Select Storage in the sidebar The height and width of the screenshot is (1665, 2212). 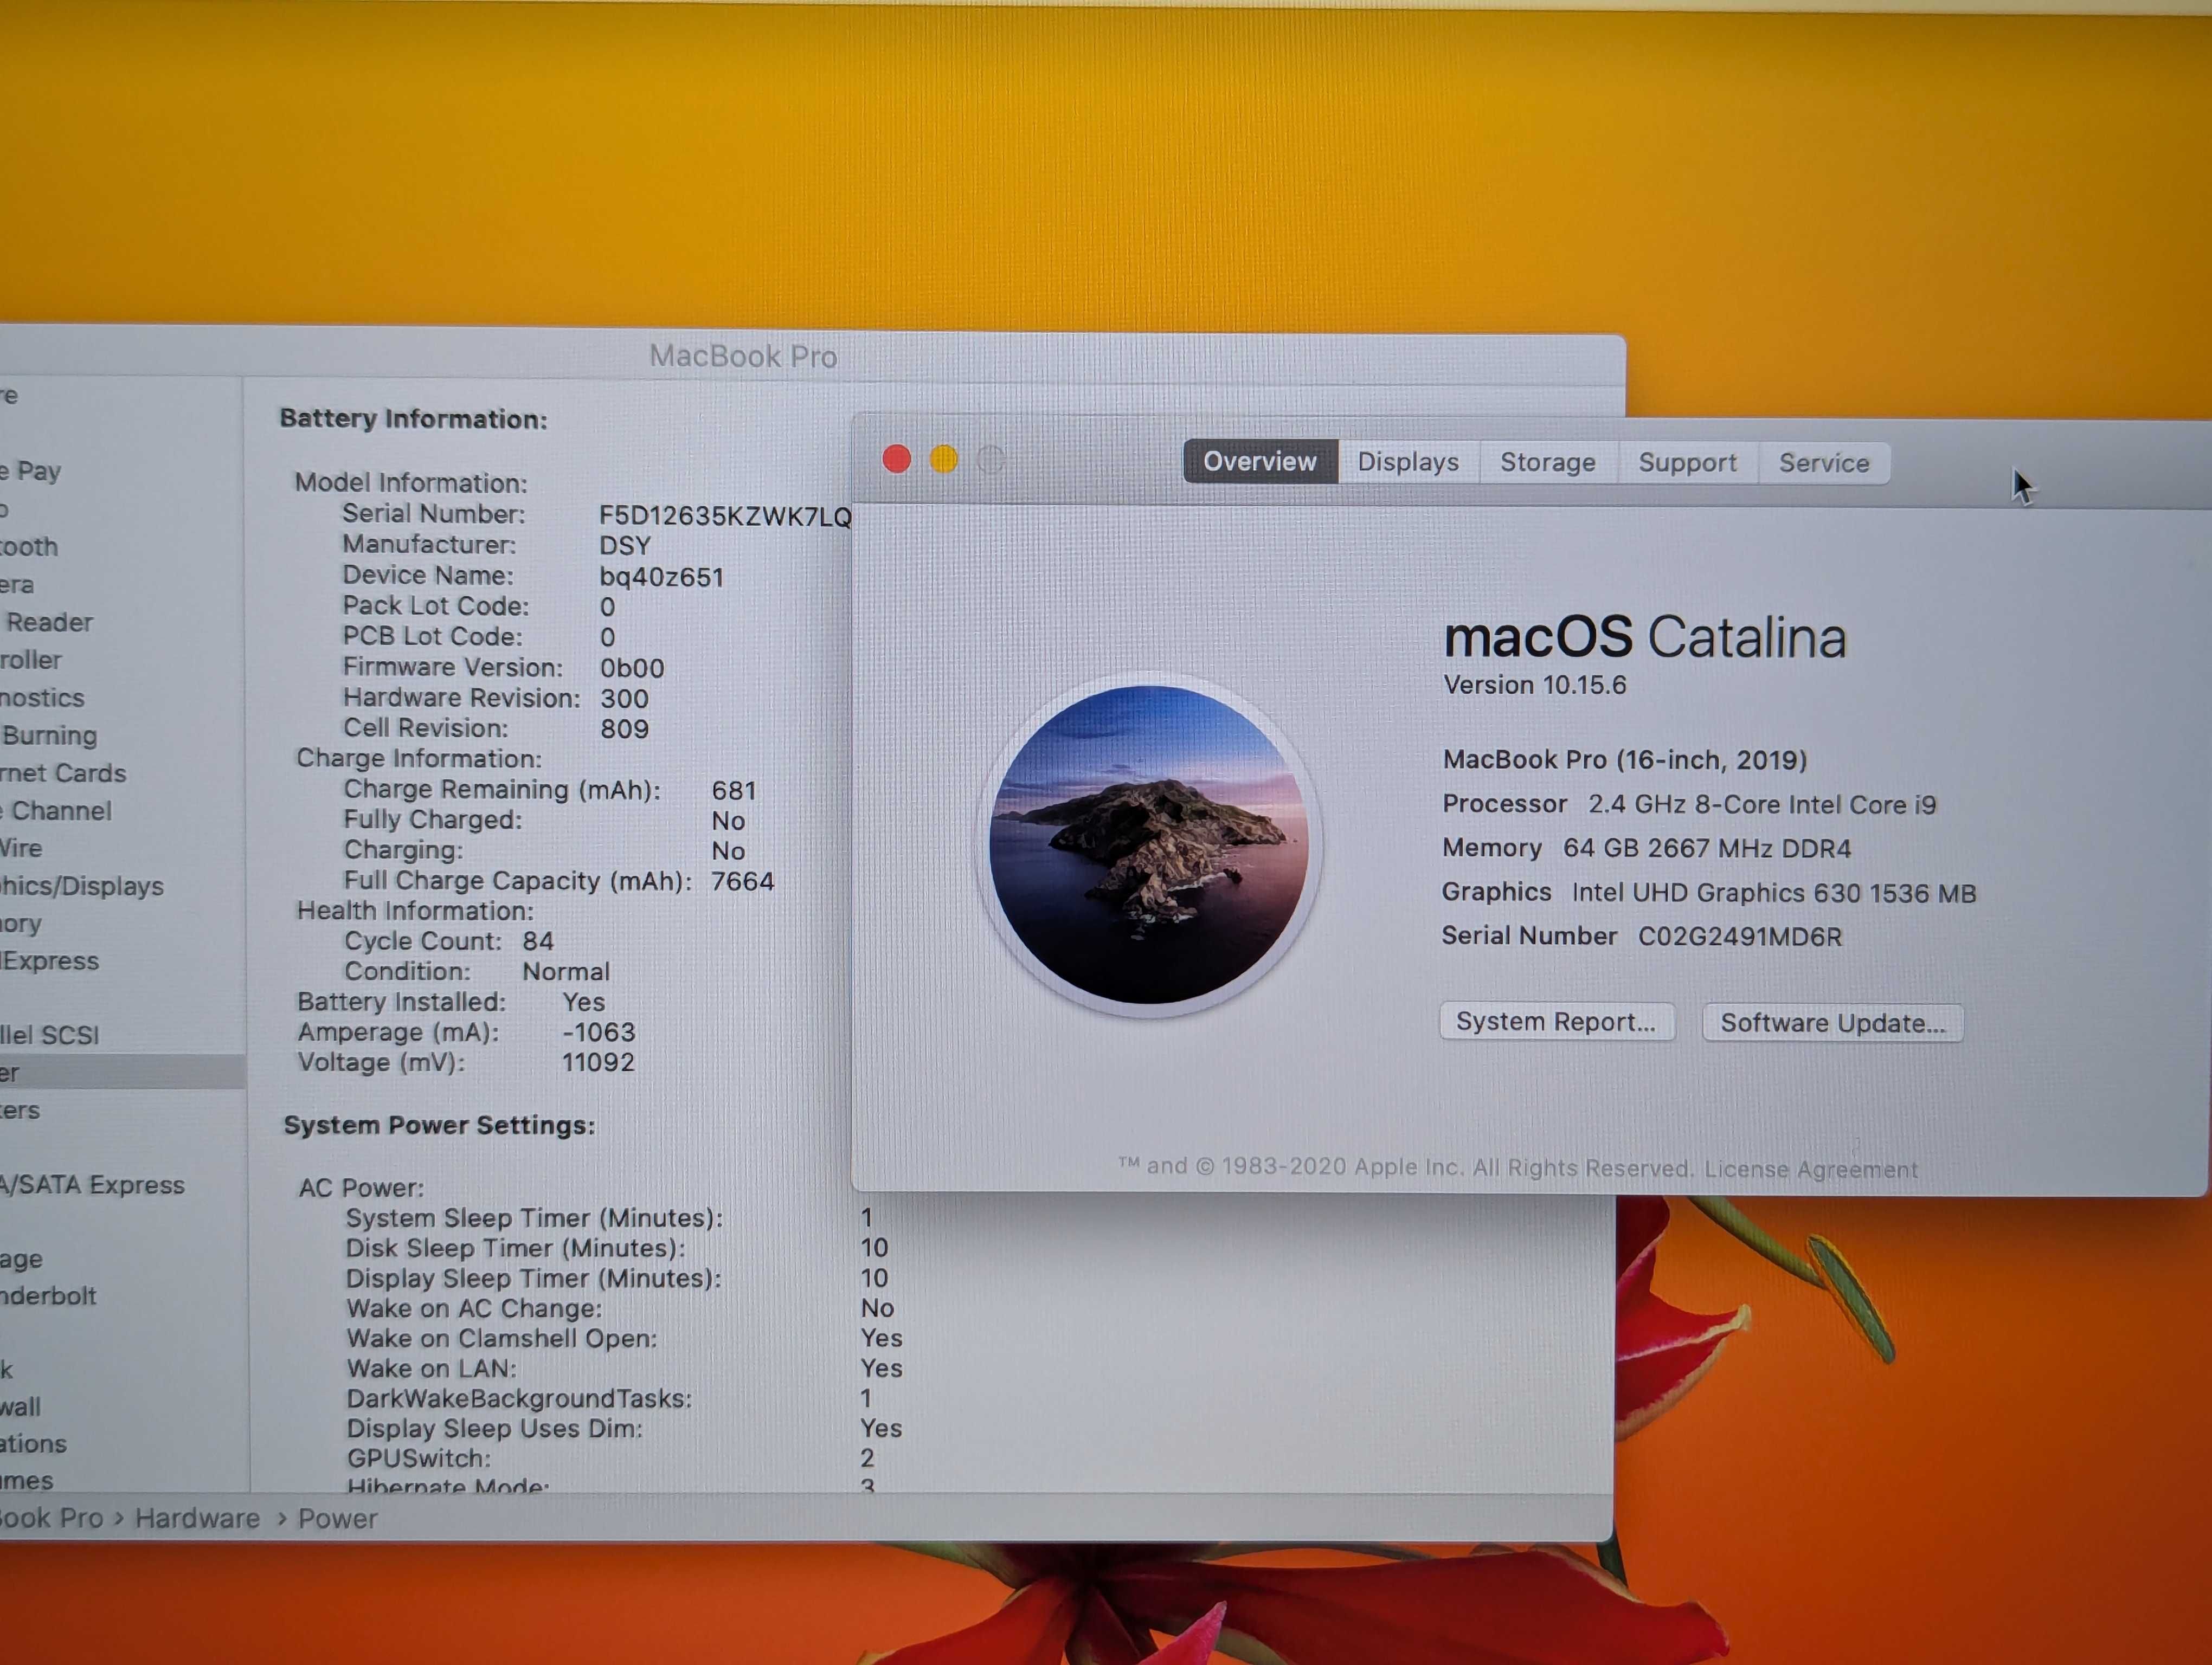click(22, 1259)
